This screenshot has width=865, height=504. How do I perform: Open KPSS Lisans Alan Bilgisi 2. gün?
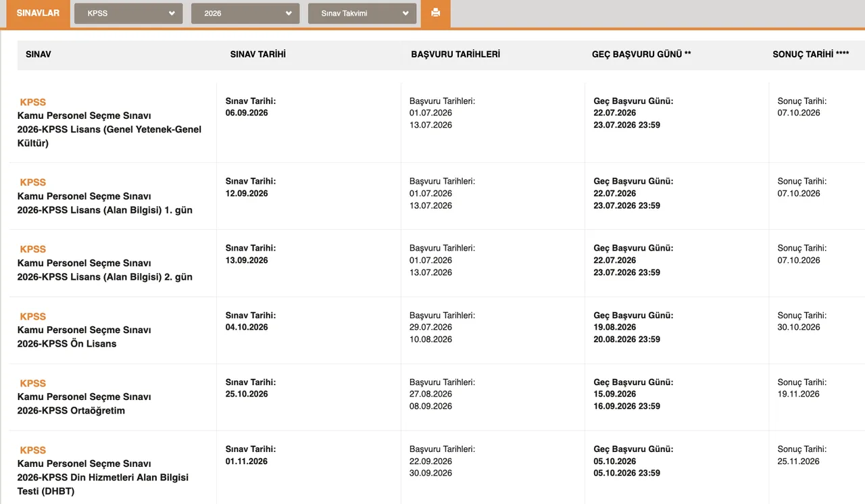click(x=105, y=276)
